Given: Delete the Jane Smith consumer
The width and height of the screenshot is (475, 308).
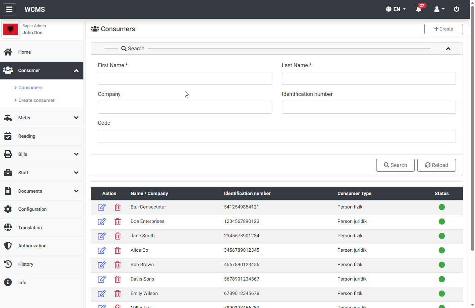Looking at the screenshot, I should coord(118,236).
